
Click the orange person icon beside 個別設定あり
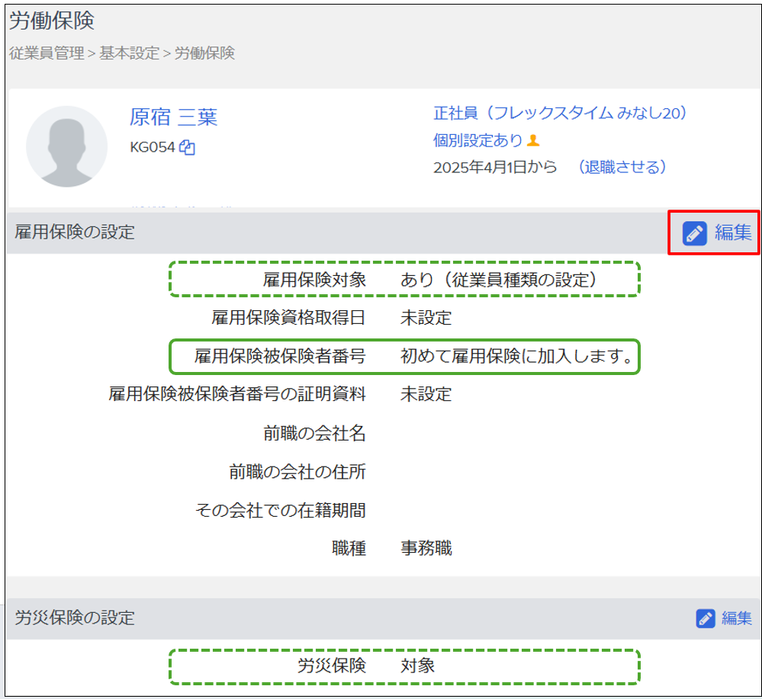(x=534, y=140)
